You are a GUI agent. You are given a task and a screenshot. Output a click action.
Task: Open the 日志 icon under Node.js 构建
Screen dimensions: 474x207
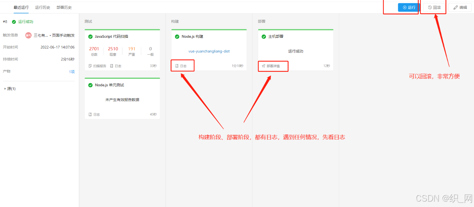click(x=177, y=65)
